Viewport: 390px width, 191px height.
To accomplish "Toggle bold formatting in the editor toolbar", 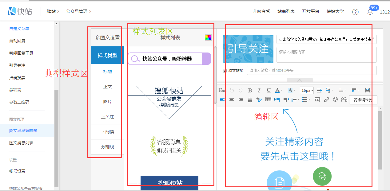I will [x=250, y=90].
